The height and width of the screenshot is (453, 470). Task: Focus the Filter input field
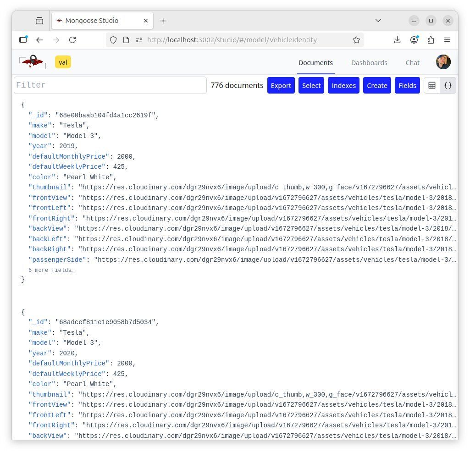[x=111, y=85]
